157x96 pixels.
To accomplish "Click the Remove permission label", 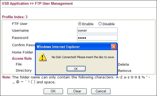I will tap(125, 71).
